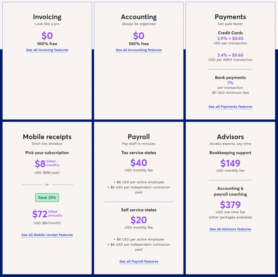The height and width of the screenshot is (277, 278).
Task: Open the "See all Advisors features" link
Action: tap(230, 229)
